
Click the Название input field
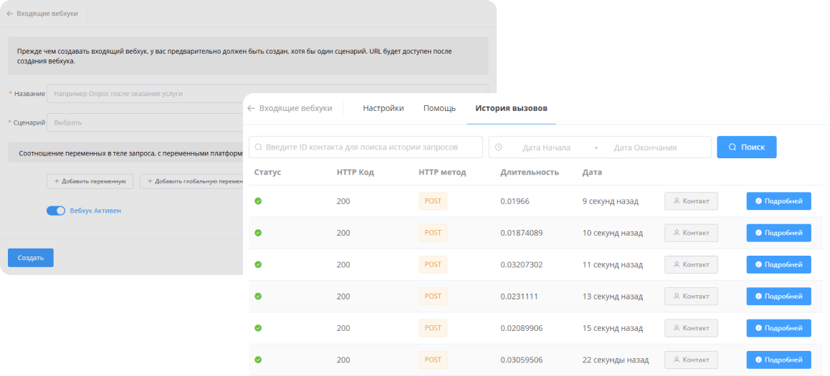143,94
